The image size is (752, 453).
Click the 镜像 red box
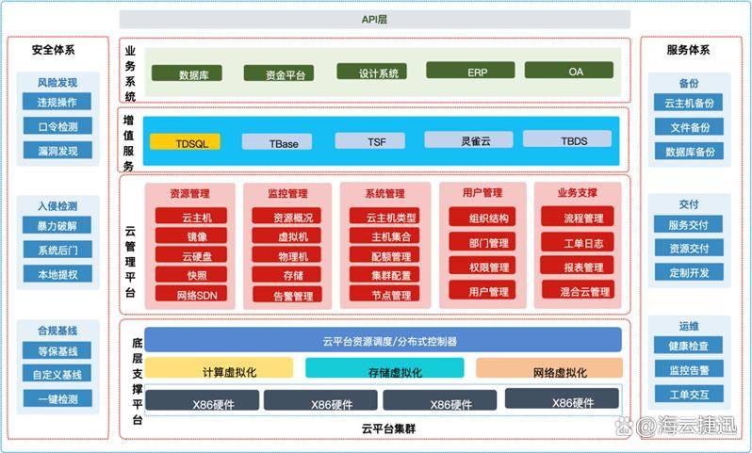(191, 235)
